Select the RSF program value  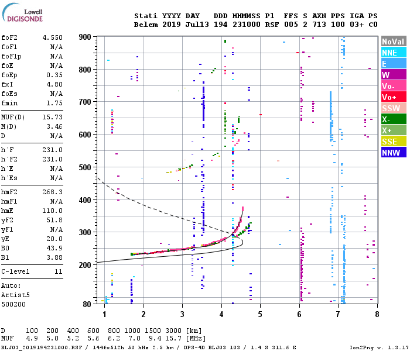pyautogui.click(x=272, y=25)
